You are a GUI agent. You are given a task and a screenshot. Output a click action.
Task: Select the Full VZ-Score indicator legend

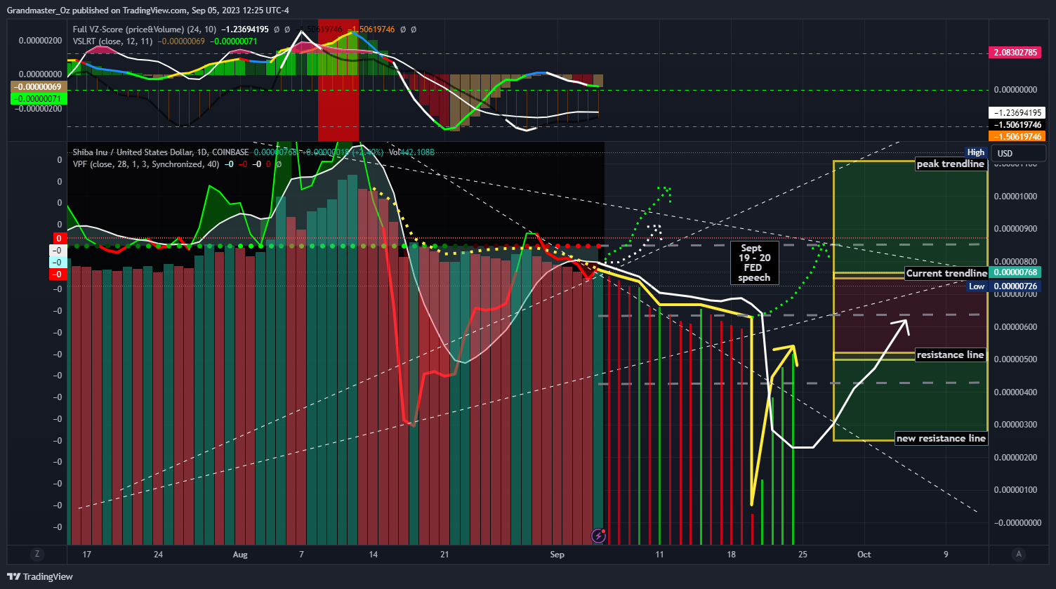click(145, 29)
